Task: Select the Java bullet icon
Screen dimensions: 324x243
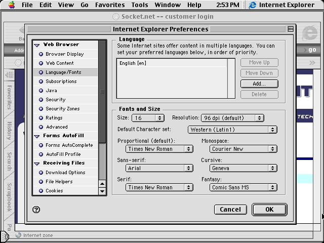Action: pyautogui.click(x=41, y=91)
